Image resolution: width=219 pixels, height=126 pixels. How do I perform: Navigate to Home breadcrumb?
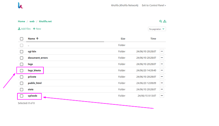[x=21, y=21]
